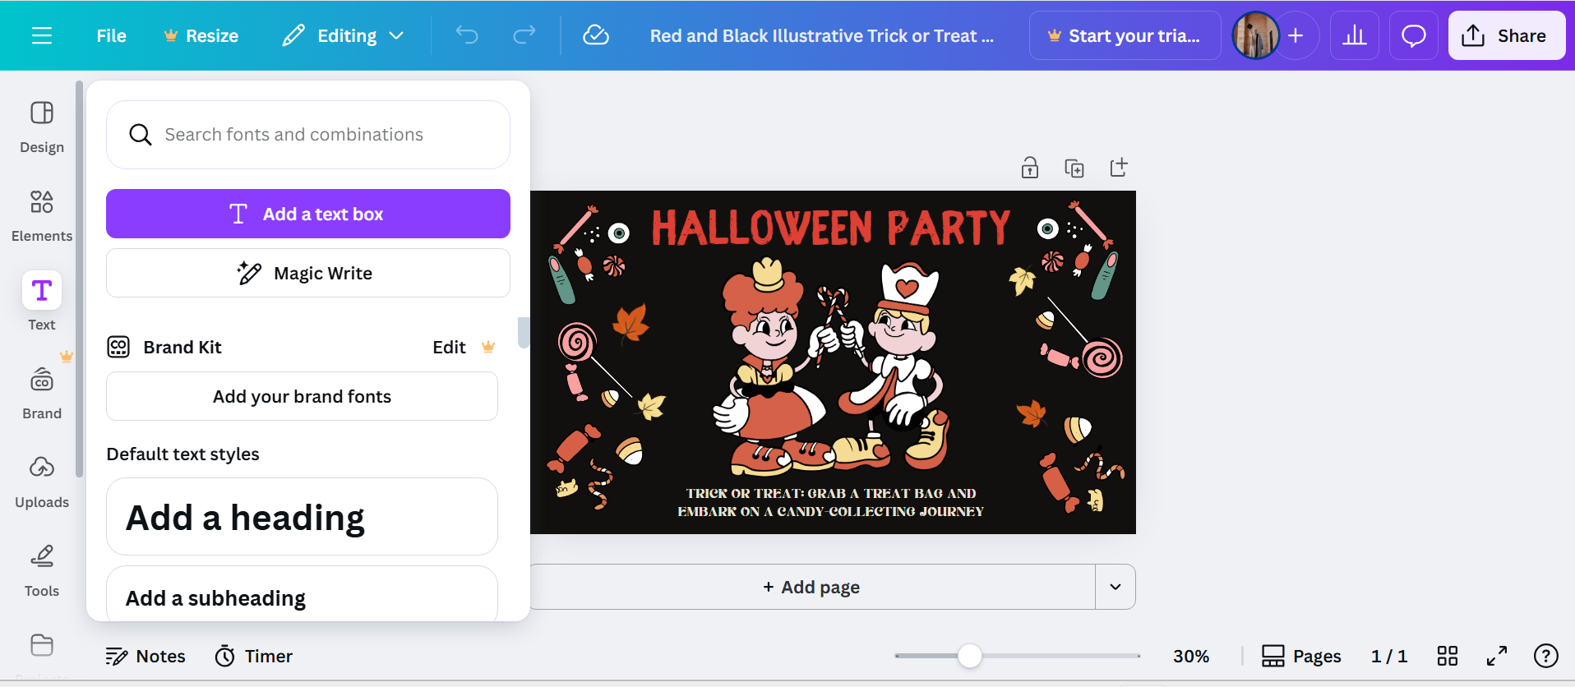Image resolution: width=1575 pixels, height=687 pixels.
Task: Open the help question mark
Action: [1546, 656]
